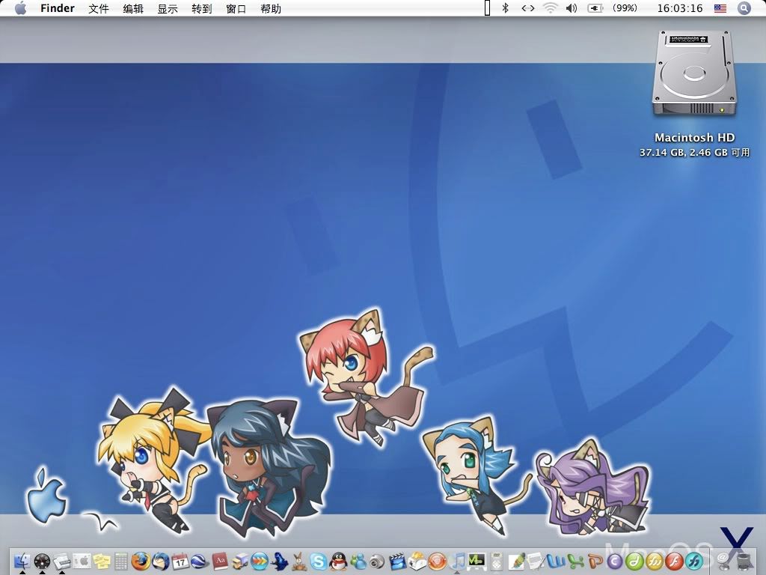Open the Dictionary app
This screenshot has width=766, height=575.
tap(220, 561)
